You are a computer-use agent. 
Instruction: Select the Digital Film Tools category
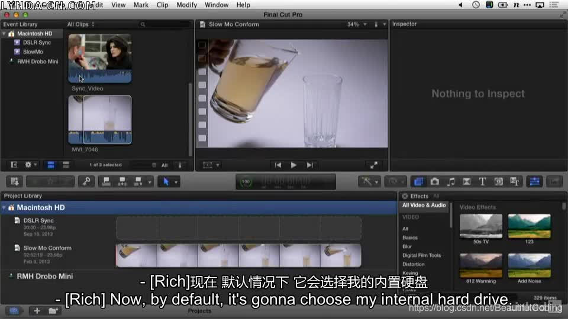(422, 255)
